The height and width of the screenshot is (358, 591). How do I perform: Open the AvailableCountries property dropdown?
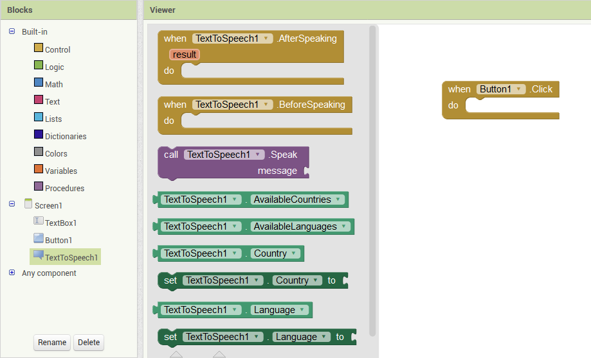[x=338, y=200]
